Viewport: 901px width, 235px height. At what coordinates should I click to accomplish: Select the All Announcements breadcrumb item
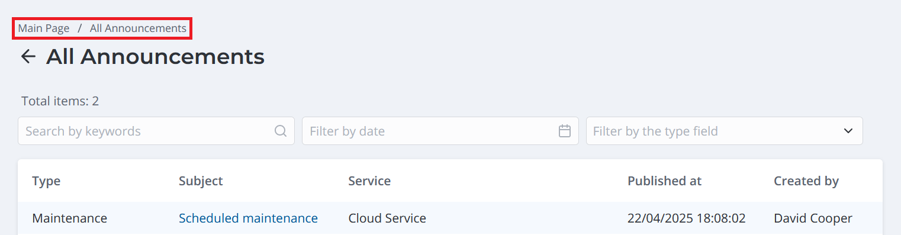(138, 28)
